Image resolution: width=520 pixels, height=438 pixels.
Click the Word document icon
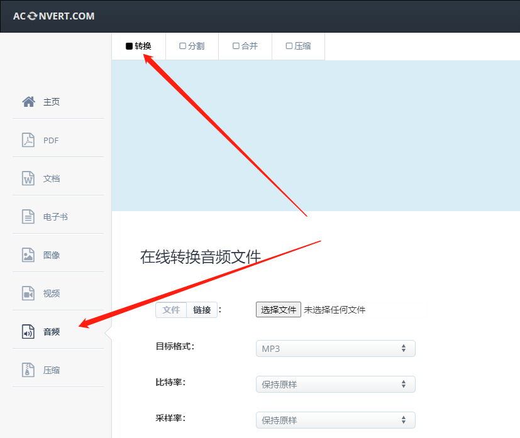point(28,178)
